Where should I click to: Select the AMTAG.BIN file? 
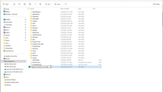(x=36, y=60)
